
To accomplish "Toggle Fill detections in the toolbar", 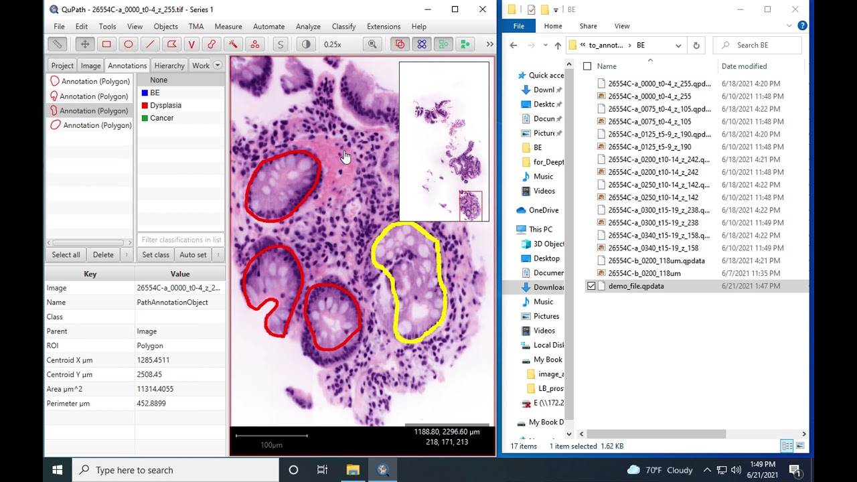I will click(465, 44).
